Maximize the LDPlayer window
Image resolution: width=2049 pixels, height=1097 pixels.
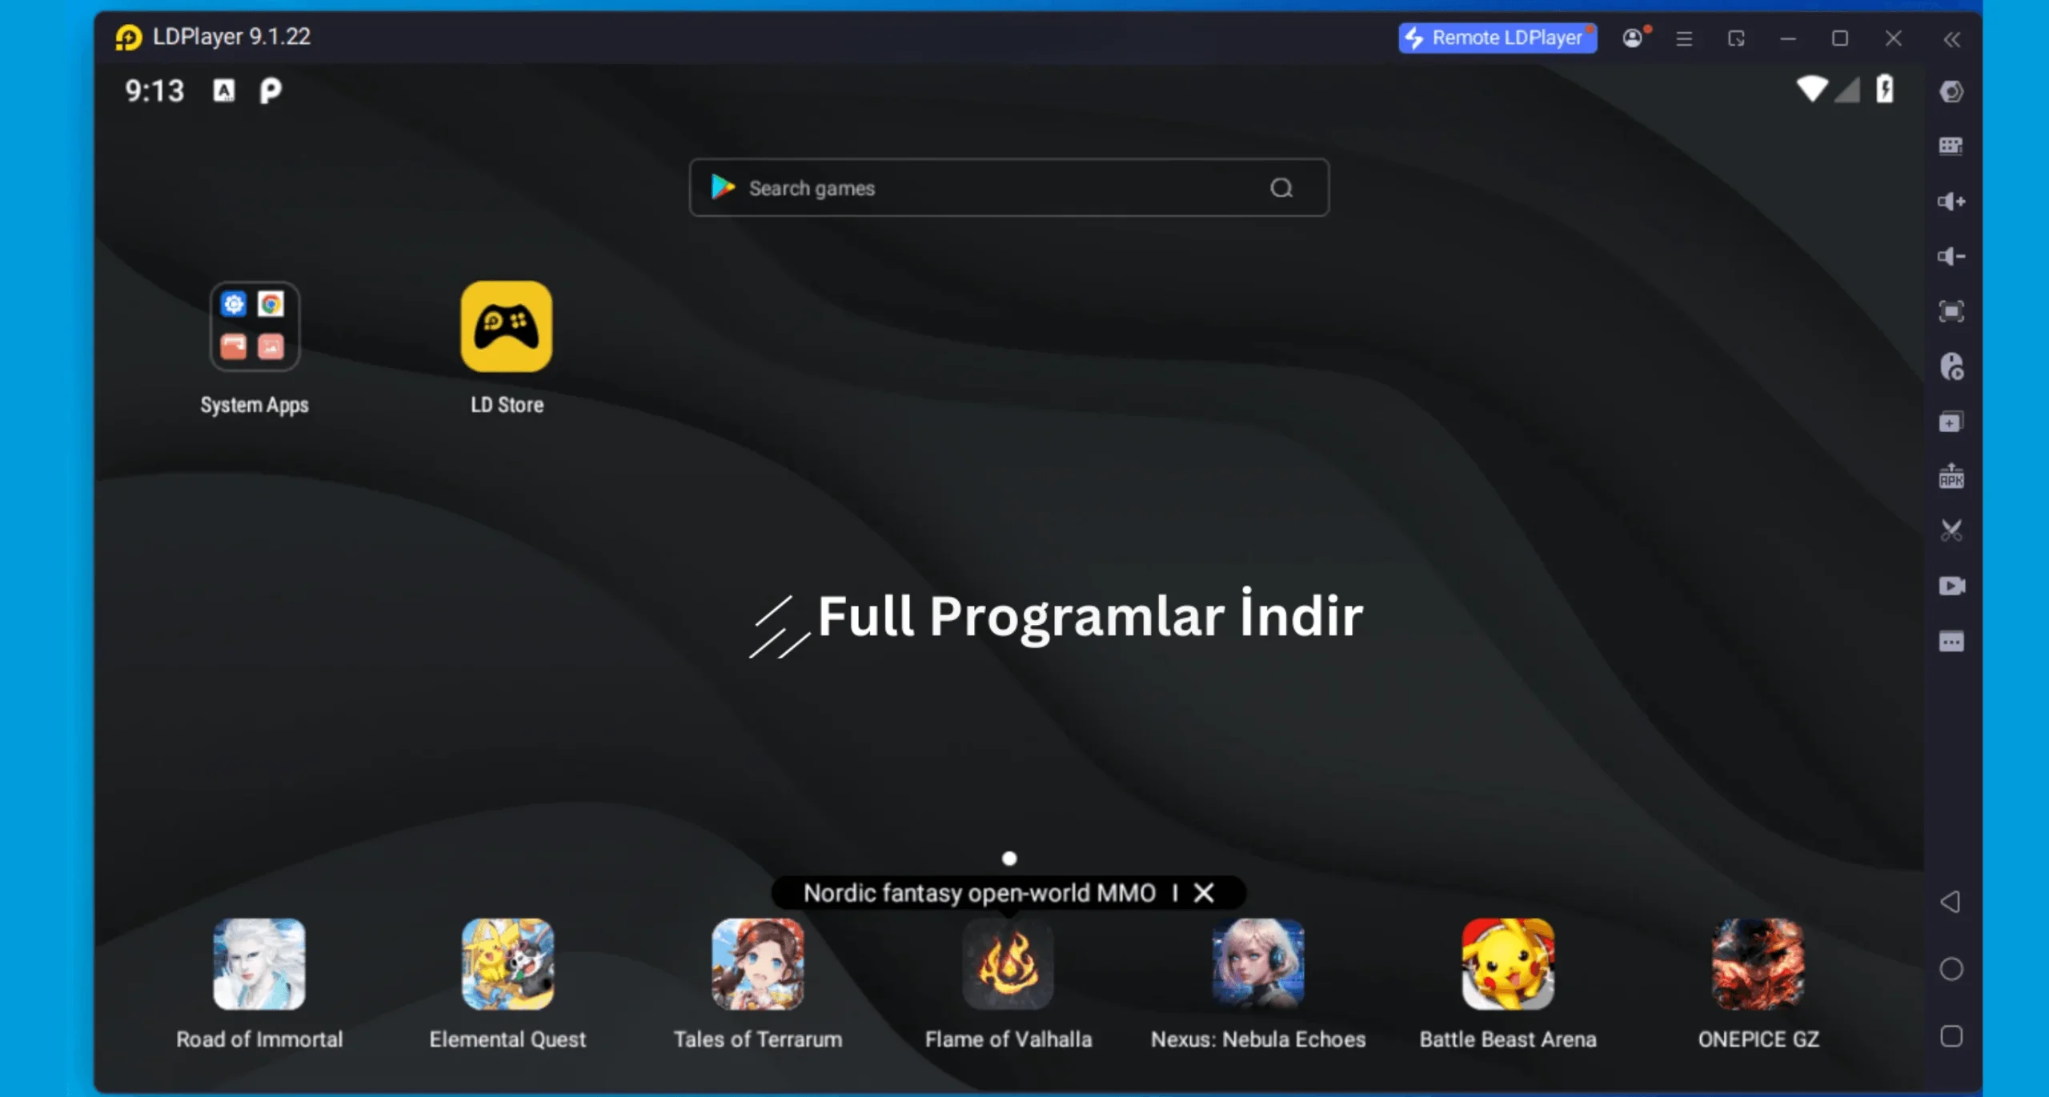(x=1840, y=38)
